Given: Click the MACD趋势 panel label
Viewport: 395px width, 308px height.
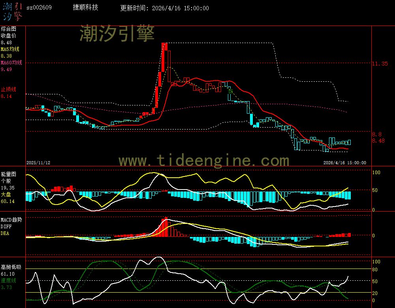Looking at the screenshot, I should 11,220.
